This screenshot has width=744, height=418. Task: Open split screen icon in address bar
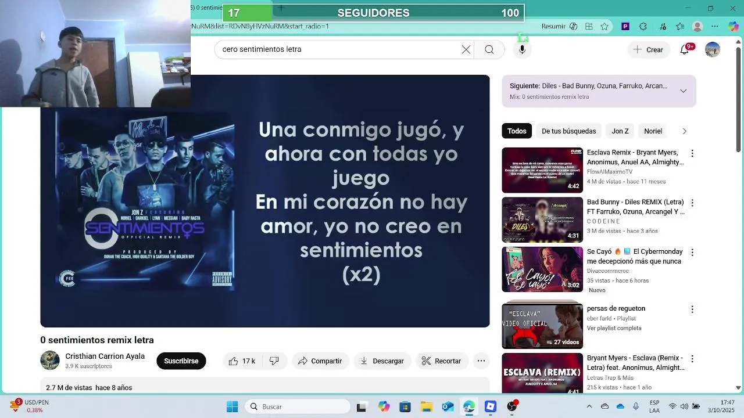pos(589,26)
